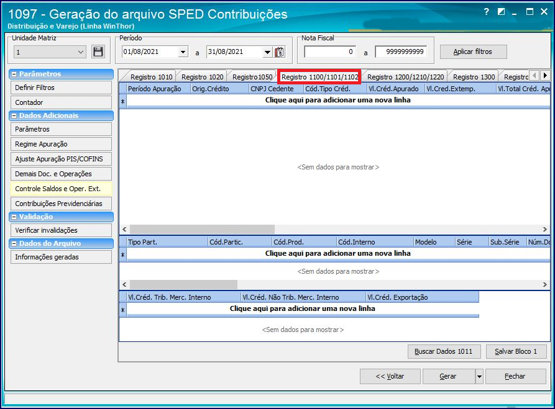Click the top grid horizontal scrollbar thumb

coord(202,229)
